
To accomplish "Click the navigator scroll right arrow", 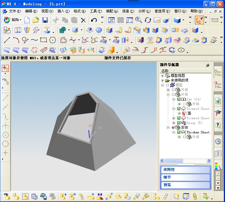I will click(209, 160).
